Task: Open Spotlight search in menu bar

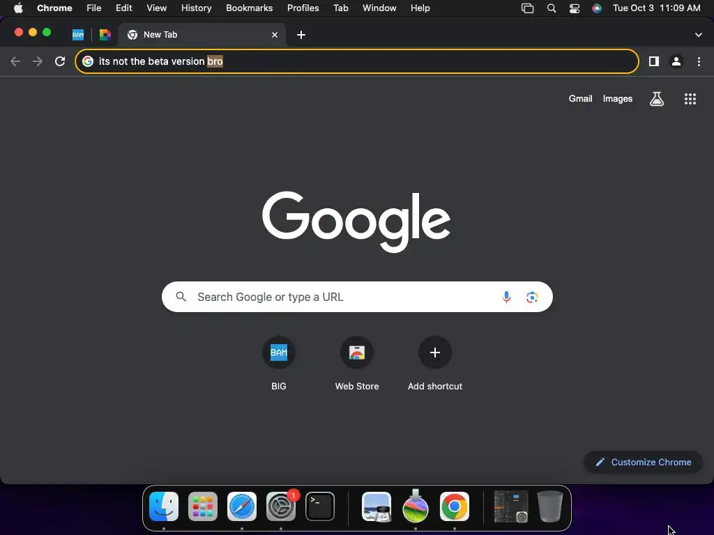Action: point(552,8)
